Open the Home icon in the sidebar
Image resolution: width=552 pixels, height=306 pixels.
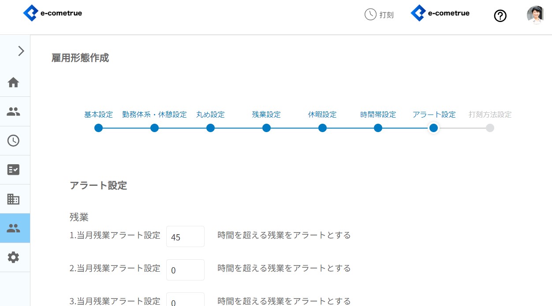pyautogui.click(x=14, y=82)
